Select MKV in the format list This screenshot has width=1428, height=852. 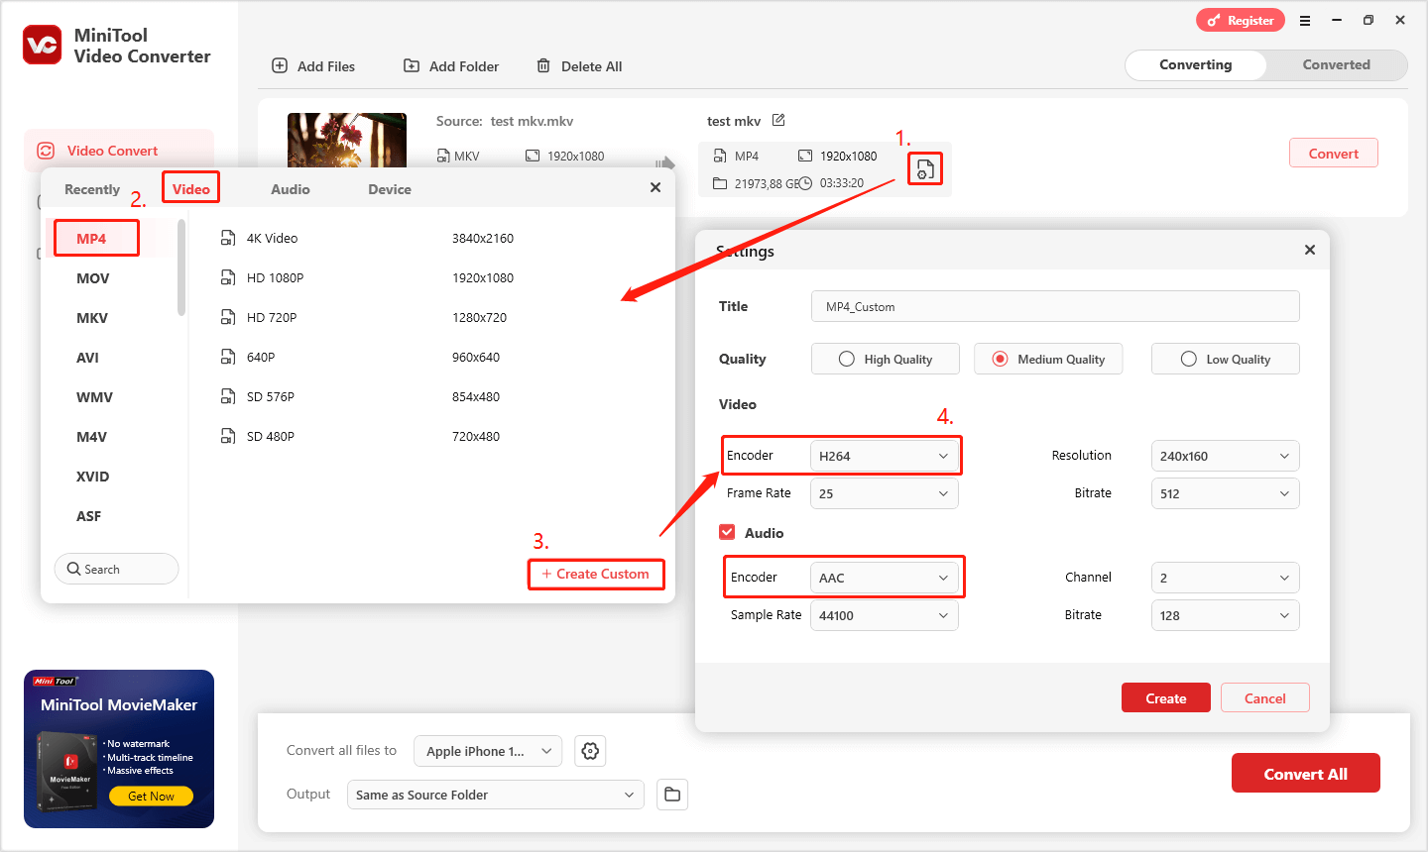[92, 318]
